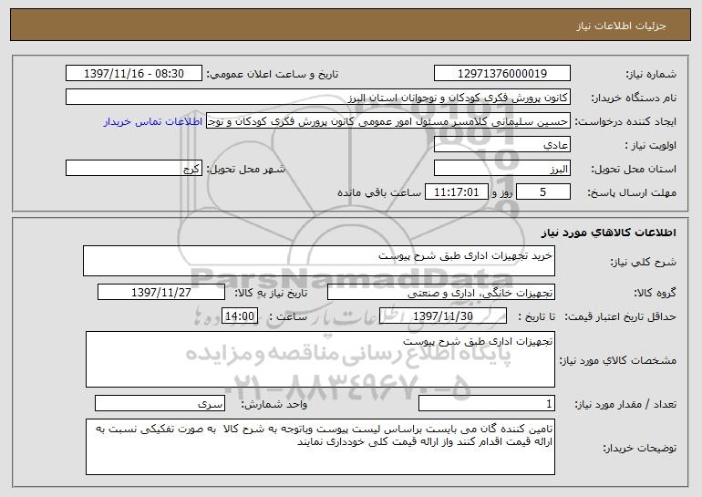Click the label تاریخ و ساعت اعلان عمومی

[273, 74]
